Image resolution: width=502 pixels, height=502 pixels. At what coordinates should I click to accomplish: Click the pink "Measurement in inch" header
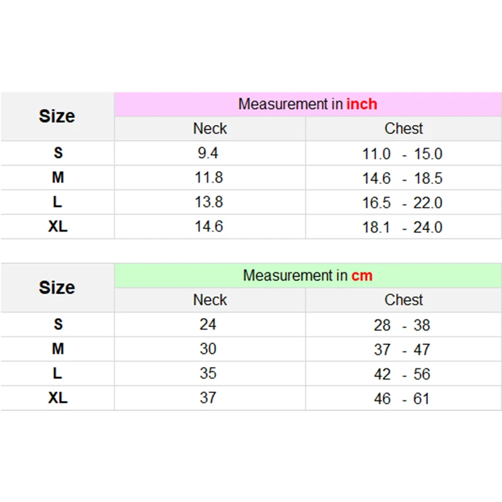coord(307,104)
